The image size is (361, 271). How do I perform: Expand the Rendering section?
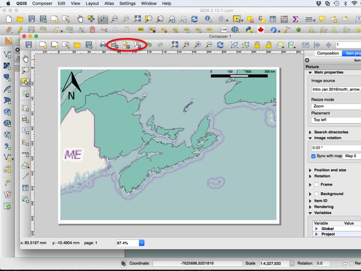pyautogui.click(x=310, y=207)
